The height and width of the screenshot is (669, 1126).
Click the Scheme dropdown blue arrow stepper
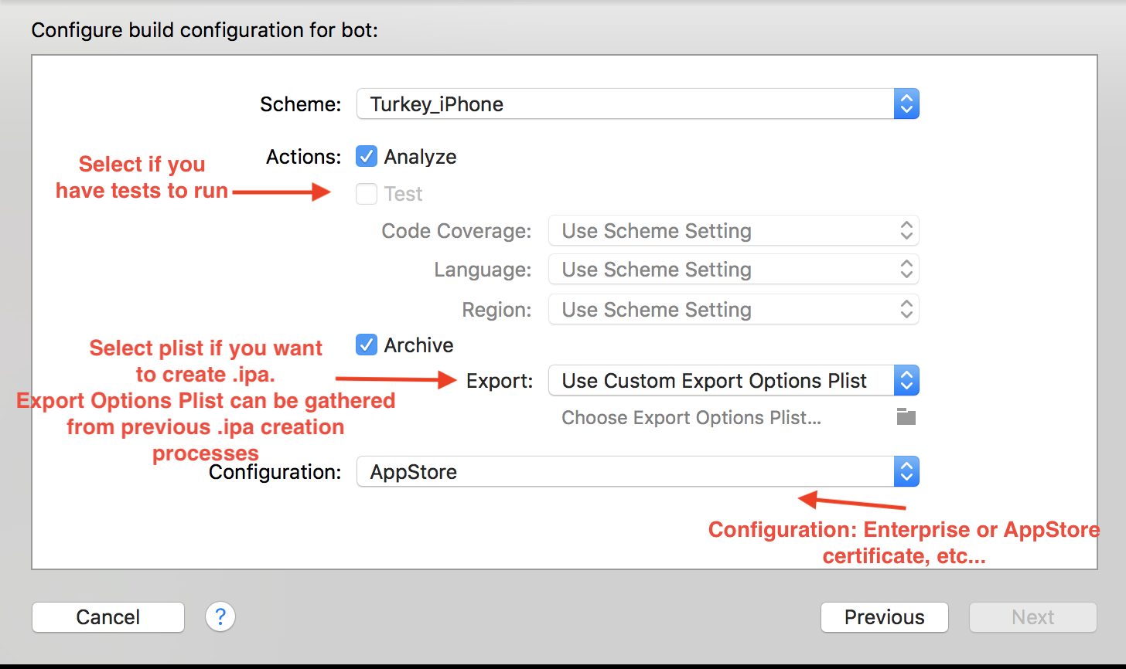click(906, 104)
